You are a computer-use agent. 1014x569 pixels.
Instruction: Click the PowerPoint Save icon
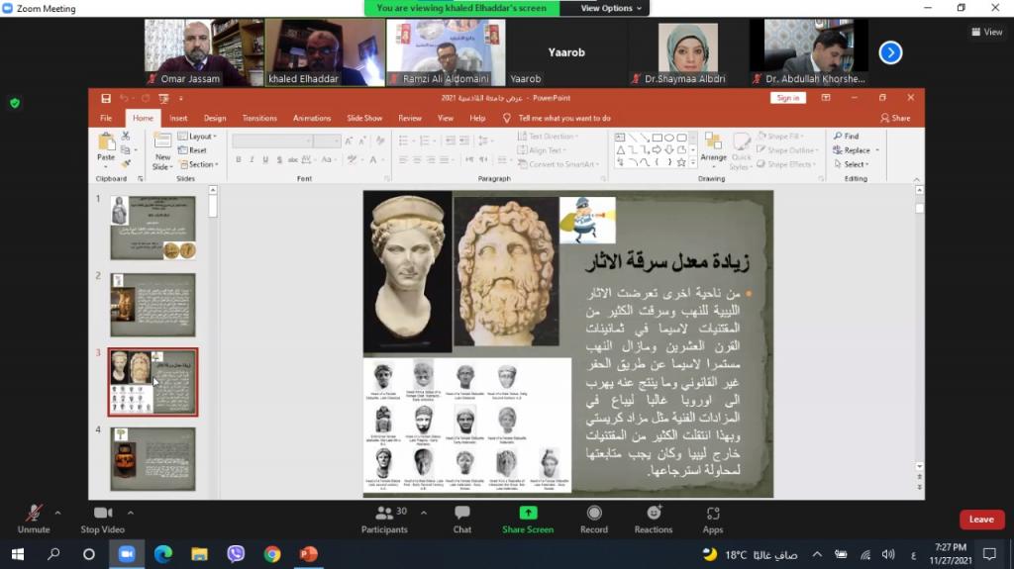point(105,98)
